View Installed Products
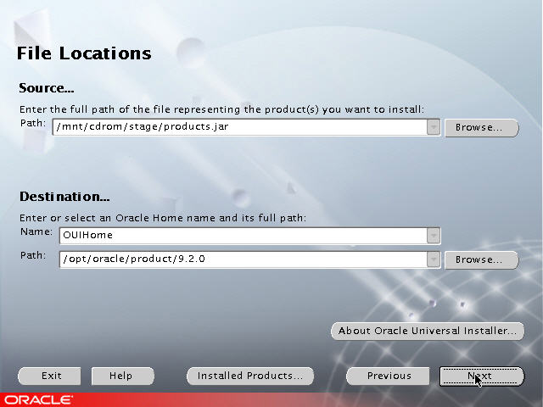 click(x=250, y=376)
